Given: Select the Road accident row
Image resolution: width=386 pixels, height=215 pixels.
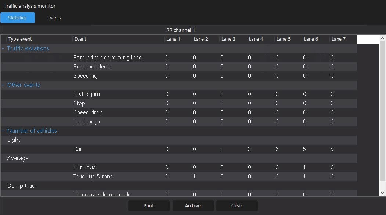Looking at the screenshot, I should point(91,67).
